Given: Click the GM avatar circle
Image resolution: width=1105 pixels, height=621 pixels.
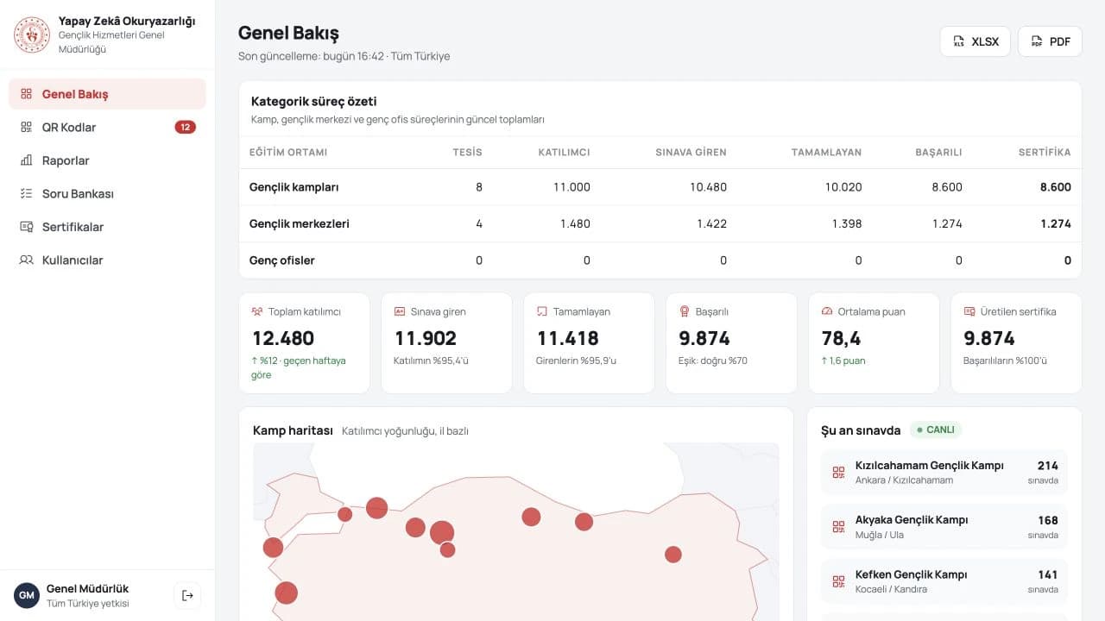Looking at the screenshot, I should coord(27,595).
